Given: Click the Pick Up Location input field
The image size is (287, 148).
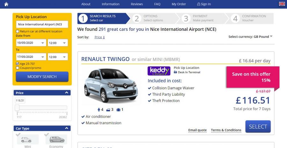Looking at the screenshot, I should pyautogui.click(x=42, y=24).
